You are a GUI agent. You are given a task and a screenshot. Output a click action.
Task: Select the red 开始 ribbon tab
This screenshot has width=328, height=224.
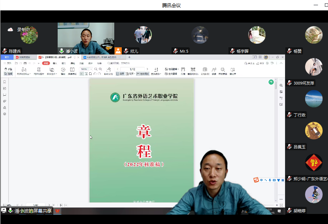pyautogui.click(x=46, y=63)
